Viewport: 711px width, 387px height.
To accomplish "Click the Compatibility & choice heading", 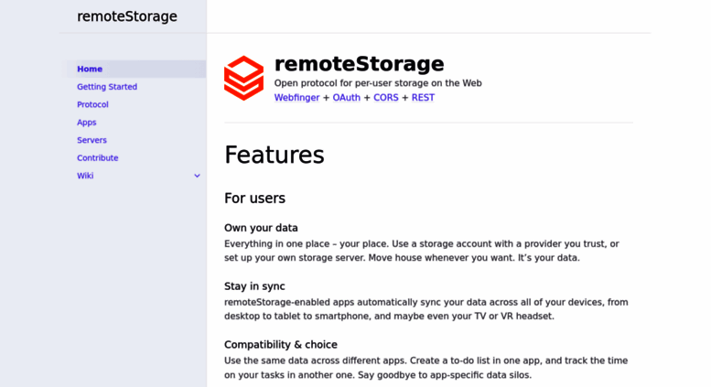I will 281,345.
